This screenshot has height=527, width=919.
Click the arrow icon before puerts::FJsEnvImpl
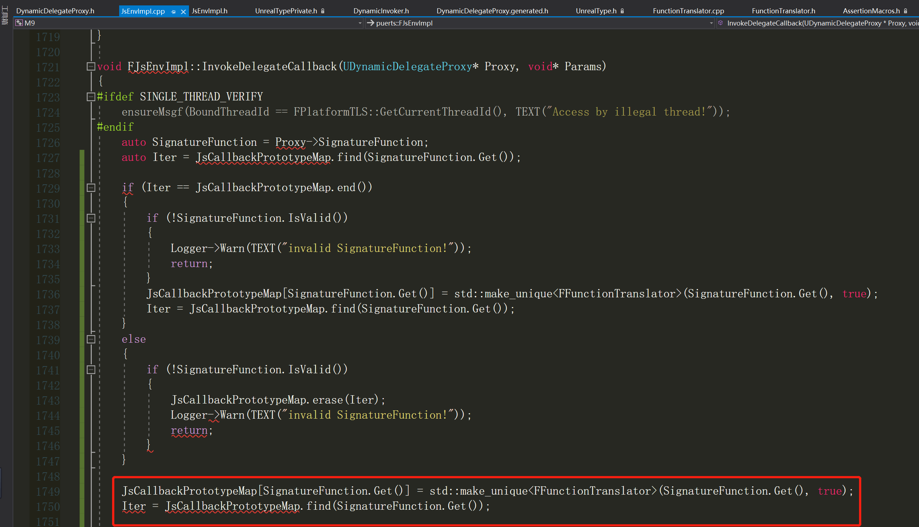371,23
